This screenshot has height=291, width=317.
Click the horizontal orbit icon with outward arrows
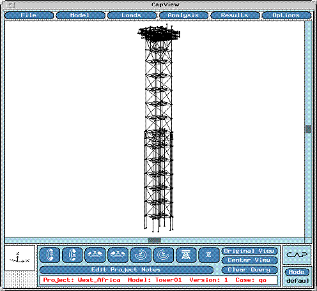pos(95,255)
